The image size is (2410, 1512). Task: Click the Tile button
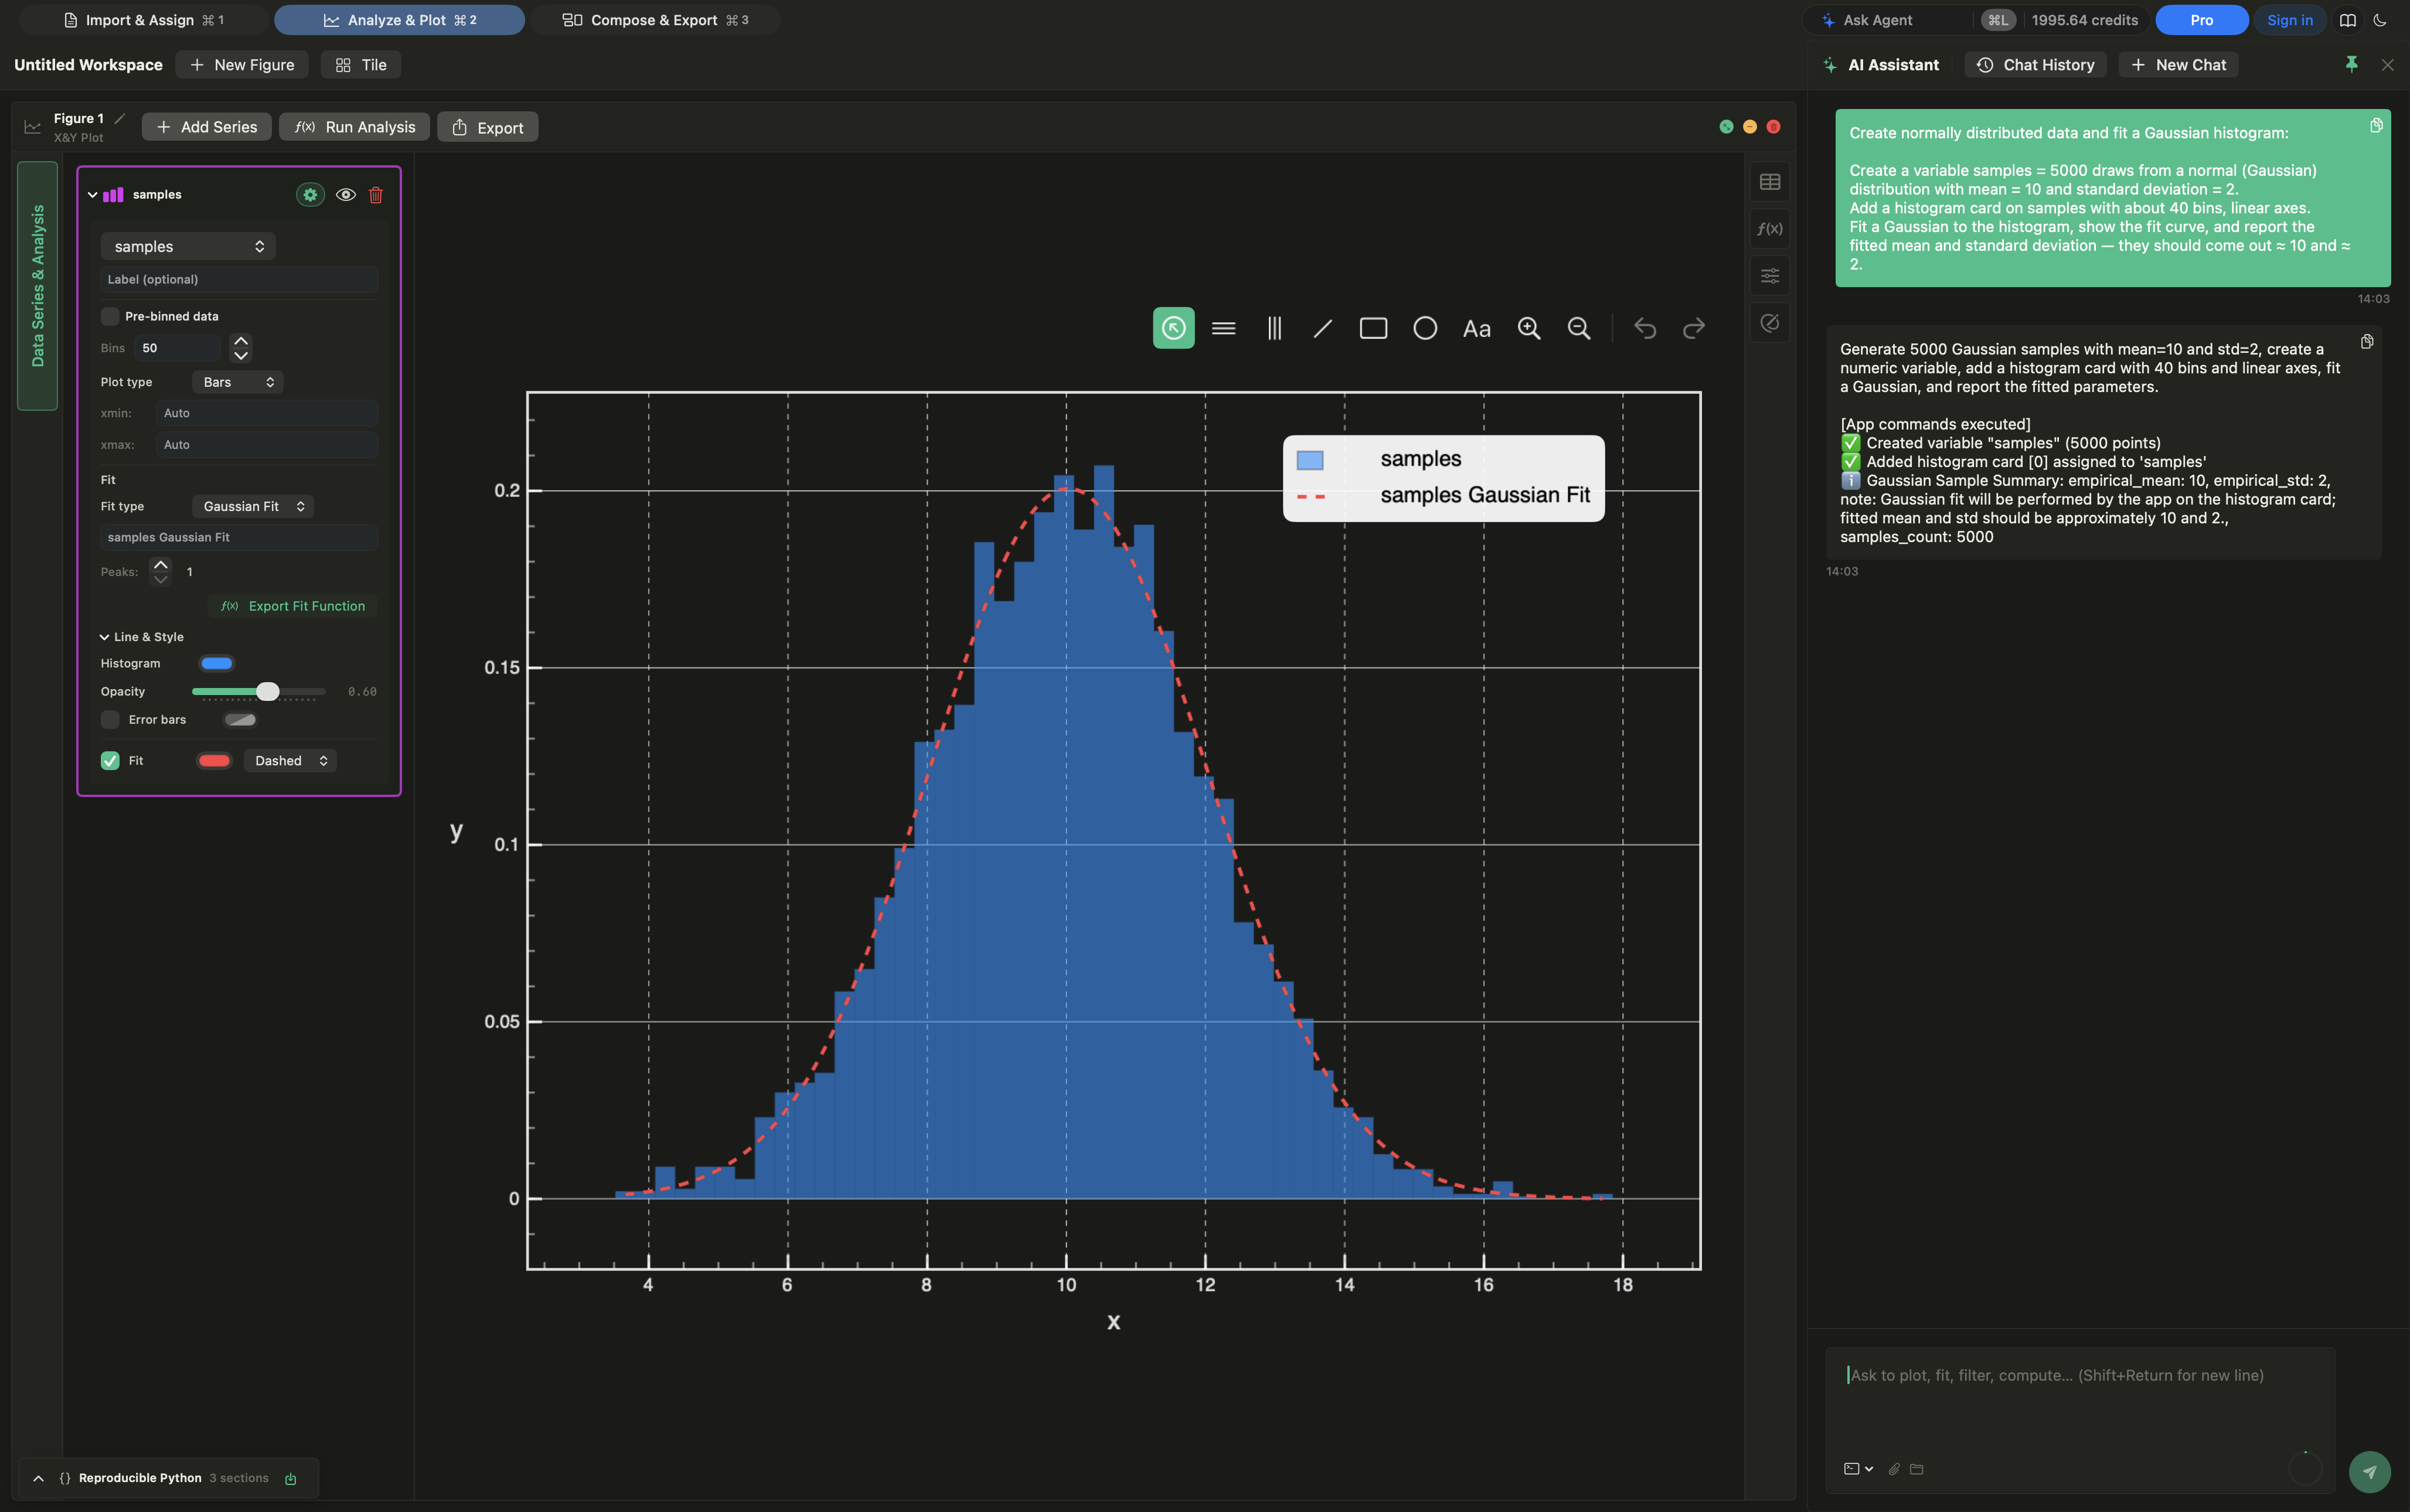(x=361, y=64)
